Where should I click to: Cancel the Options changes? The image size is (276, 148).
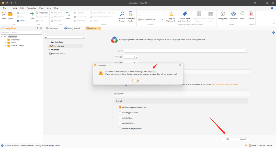[243, 139]
